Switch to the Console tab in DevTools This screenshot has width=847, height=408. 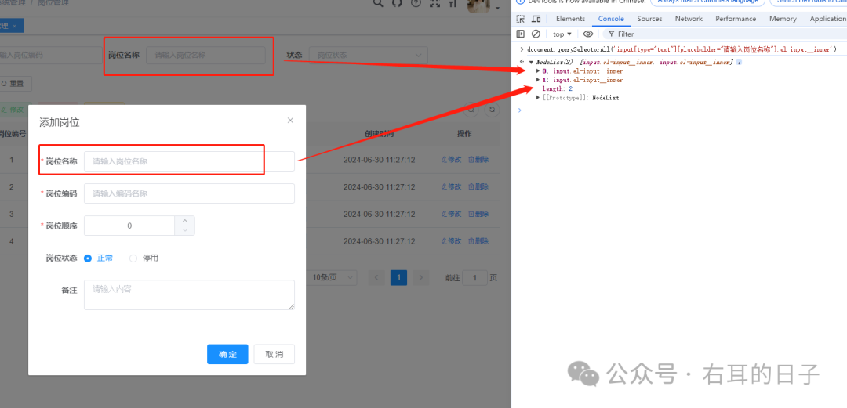tap(611, 19)
